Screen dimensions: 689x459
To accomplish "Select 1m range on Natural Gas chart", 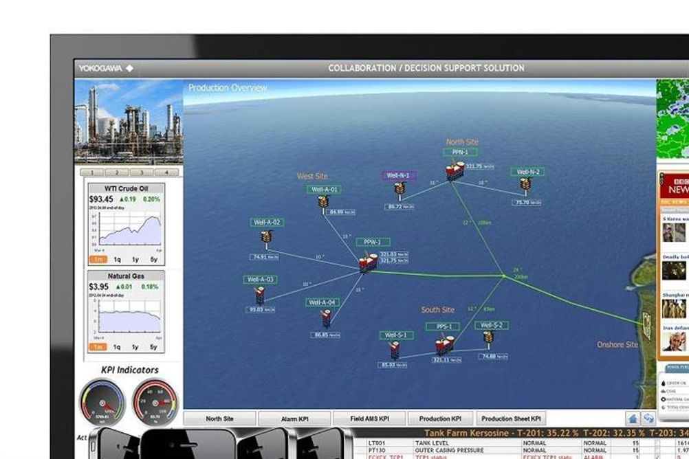I will [98, 347].
